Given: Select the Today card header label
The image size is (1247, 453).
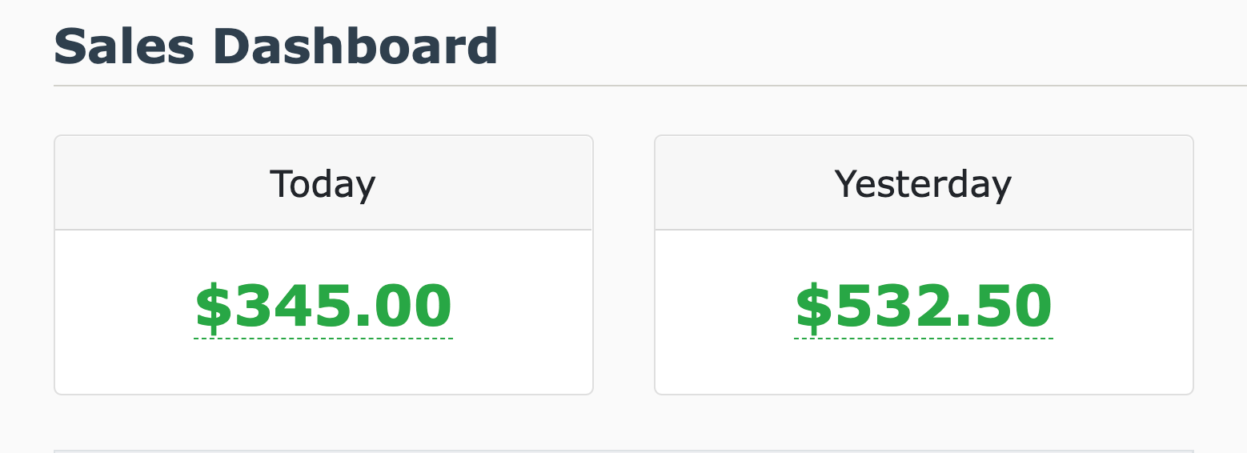Looking at the screenshot, I should (323, 184).
